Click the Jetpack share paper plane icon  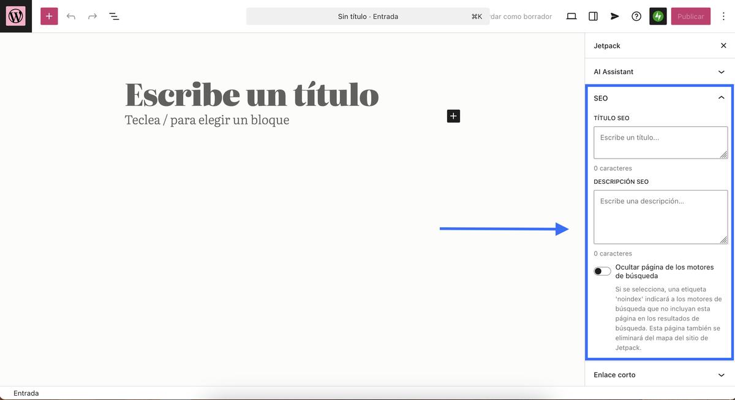614,16
